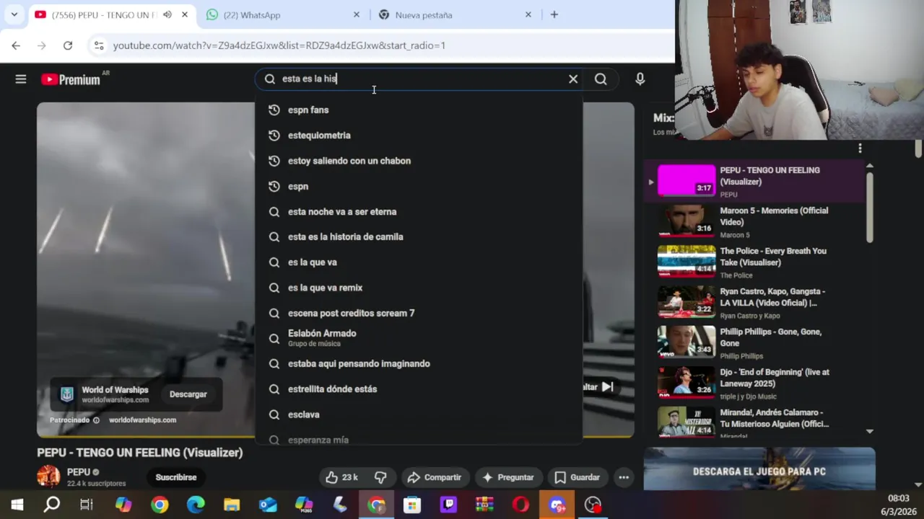The image size is (924, 519).
Task: Close the WhatsApp tab
Action: [357, 14]
